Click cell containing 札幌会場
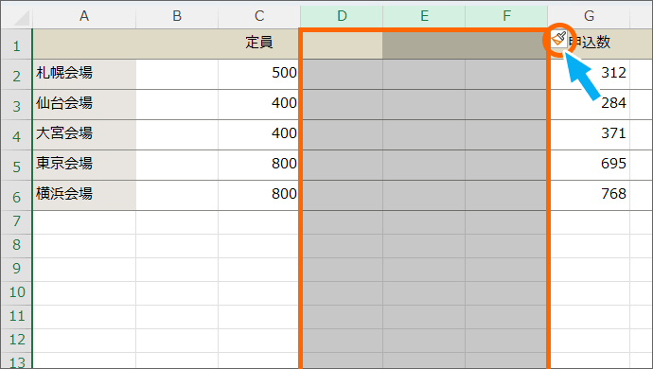The image size is (653, 369). point(84,74)
